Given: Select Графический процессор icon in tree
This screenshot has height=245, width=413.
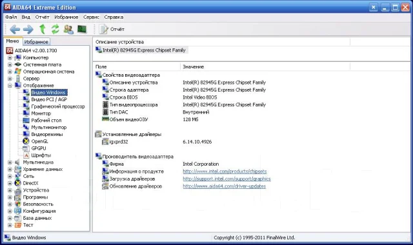Looking at the screenshot, I should [x=26, y=106].
